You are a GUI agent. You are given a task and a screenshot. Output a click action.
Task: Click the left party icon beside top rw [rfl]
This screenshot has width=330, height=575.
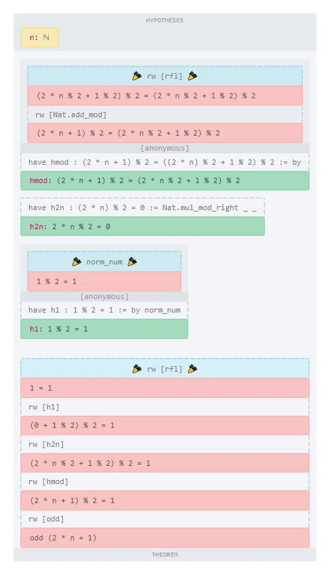[137, 76]
